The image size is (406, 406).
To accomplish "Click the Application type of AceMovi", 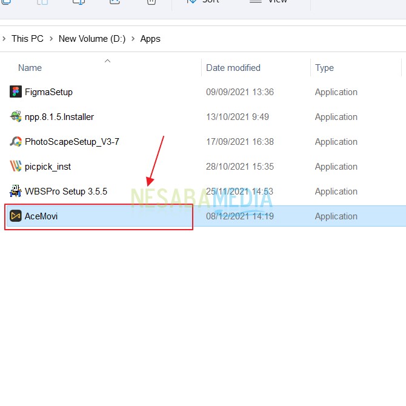I will (336, 216).
